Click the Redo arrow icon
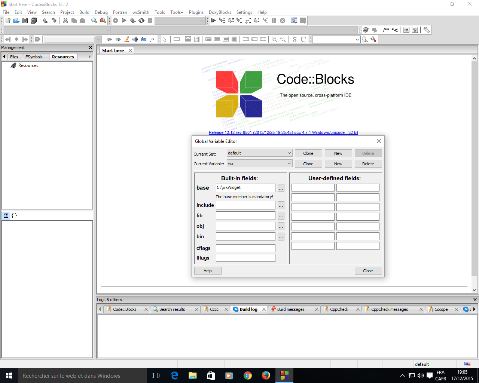The width and height of the screenshot is (479, 383). (x=54, y=21)
